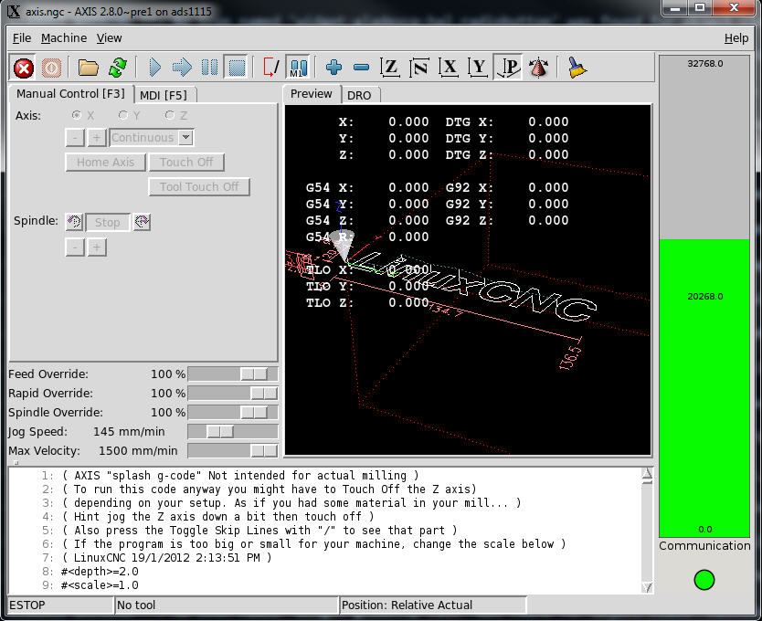Click the spindle Stop button
Viewport: 762px width, 621px height.
pyautogui.click(x=108, y=223)
